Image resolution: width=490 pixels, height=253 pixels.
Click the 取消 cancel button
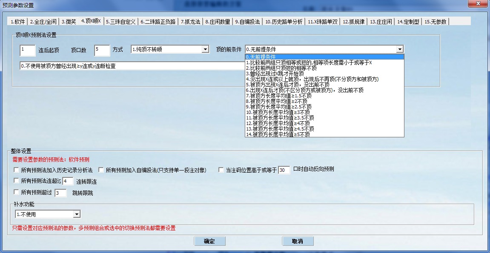[x=297, y=241]
